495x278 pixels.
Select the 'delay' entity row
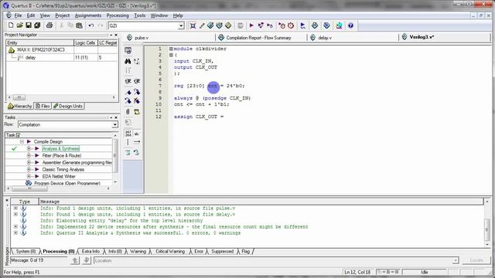62,58
